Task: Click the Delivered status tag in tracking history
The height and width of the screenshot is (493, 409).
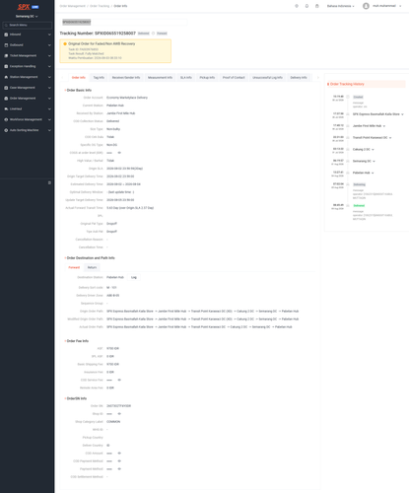Action: coord(359,206)
